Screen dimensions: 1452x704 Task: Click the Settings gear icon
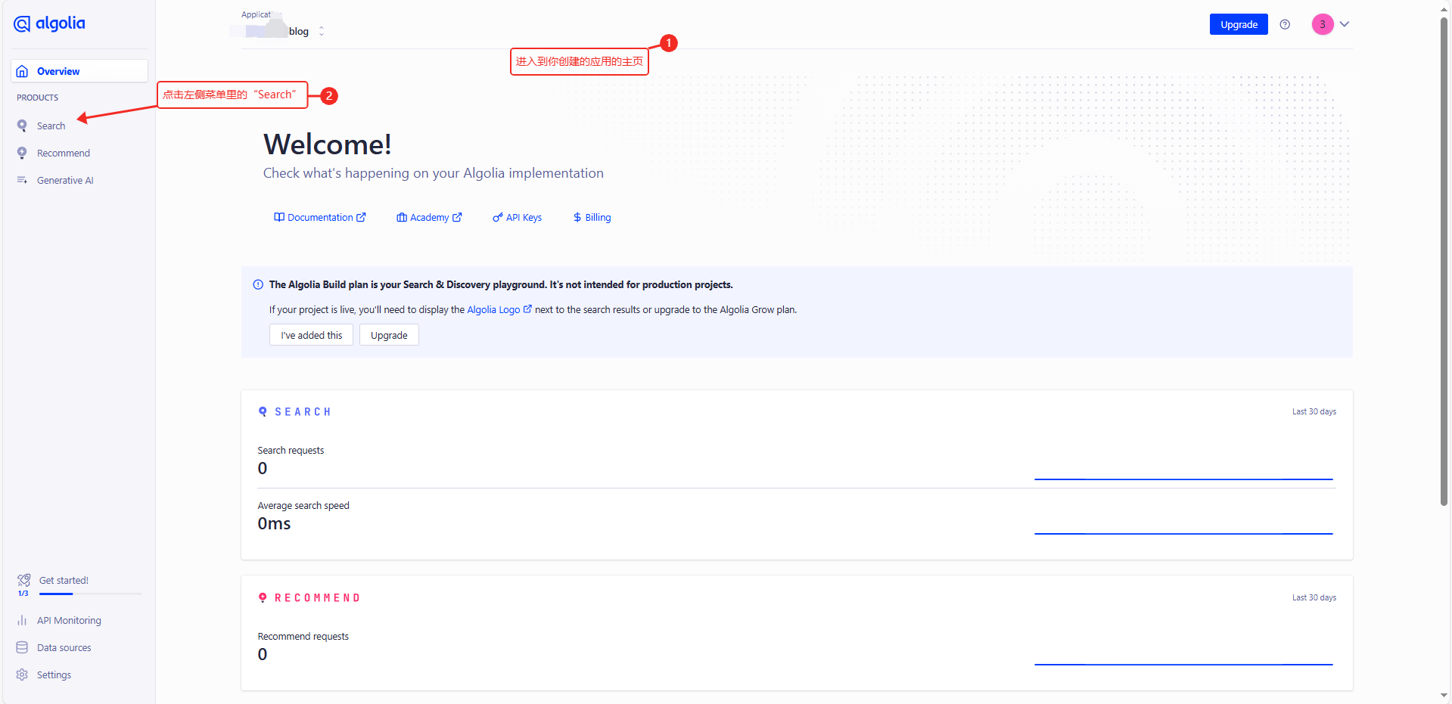coord(22,675)
